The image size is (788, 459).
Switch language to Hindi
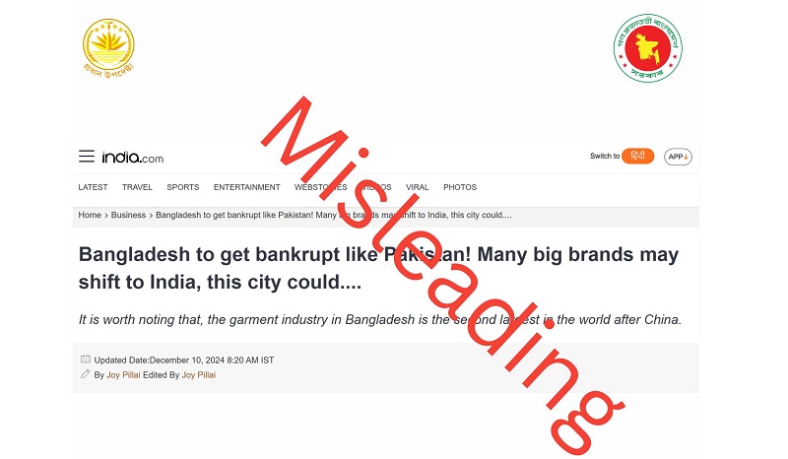coord(637,156)
